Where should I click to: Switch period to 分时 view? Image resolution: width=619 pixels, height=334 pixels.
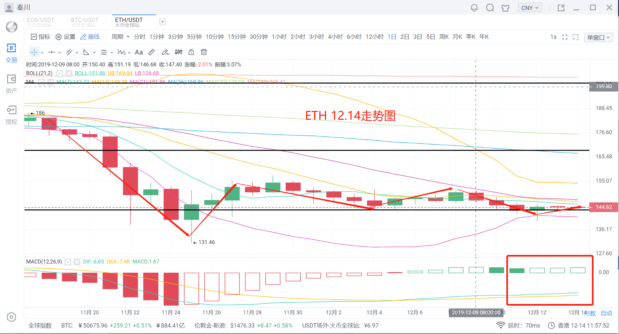pyautogui.click(x=140, y=37)
